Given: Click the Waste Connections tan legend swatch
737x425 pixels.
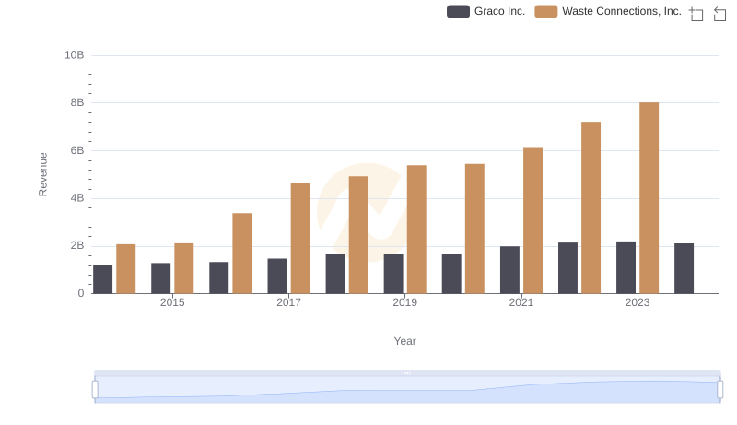Looking at the screenshot, I should (545, 11).
